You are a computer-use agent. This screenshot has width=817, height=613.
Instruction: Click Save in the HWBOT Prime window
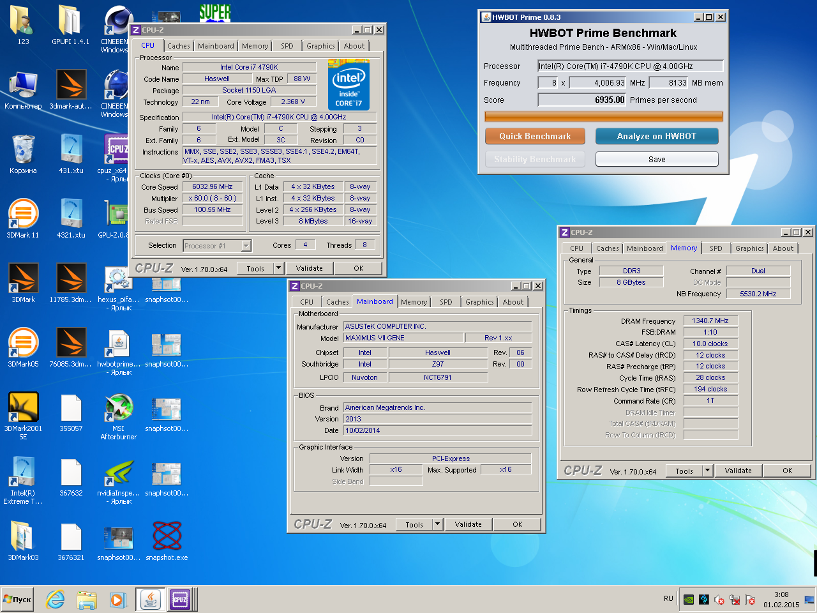click(x=657, y=159)
